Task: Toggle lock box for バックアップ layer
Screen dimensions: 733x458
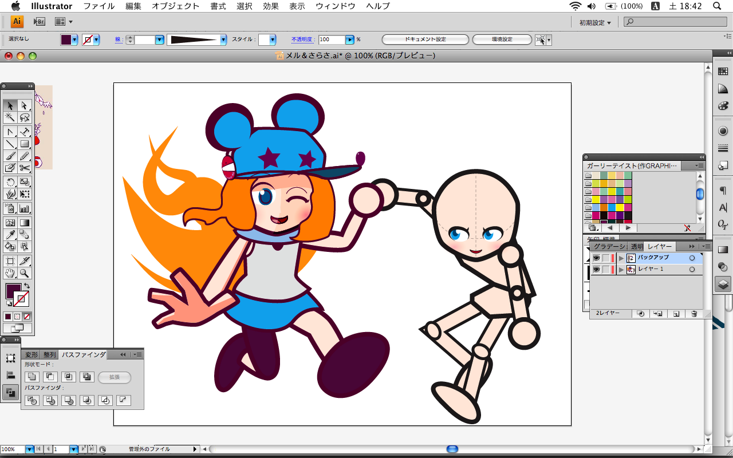Action: 606,258
